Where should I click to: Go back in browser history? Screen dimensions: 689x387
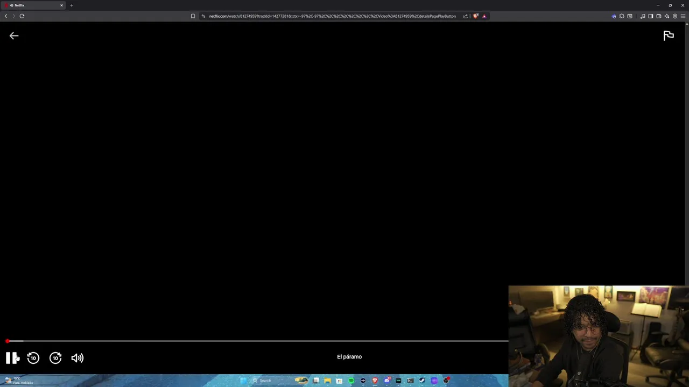click(6, 16)
